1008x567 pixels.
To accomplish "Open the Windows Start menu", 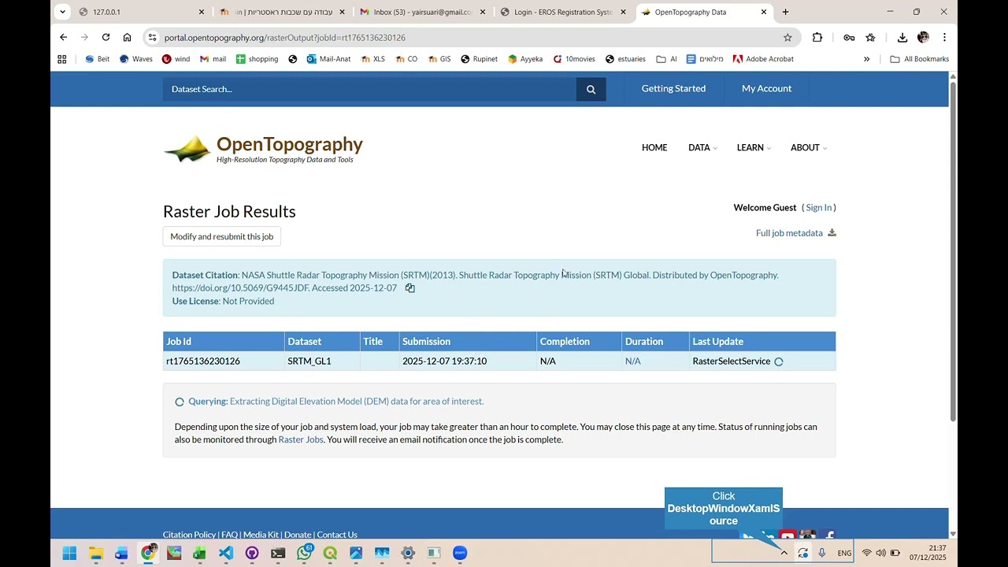I will pos(69,553).
